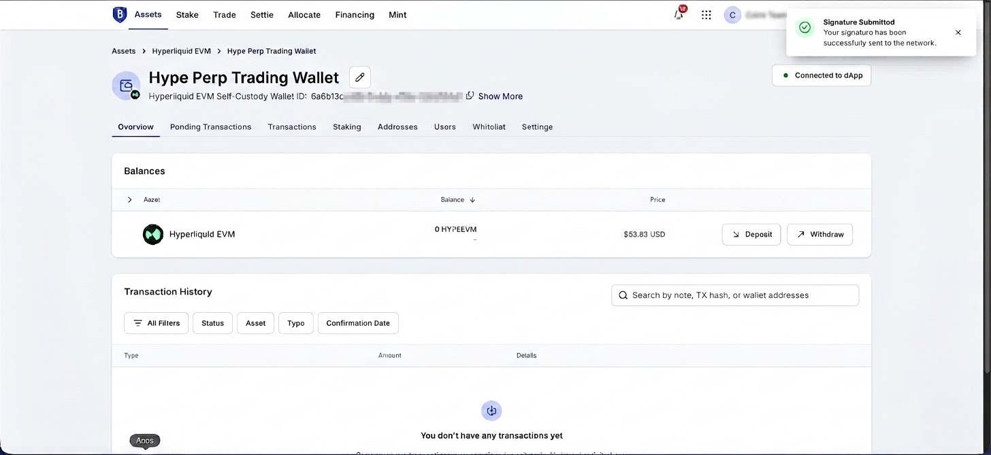Switch to Settings tab
The height and width of the screenshot is (455, 991).
(x=537, y=127)
